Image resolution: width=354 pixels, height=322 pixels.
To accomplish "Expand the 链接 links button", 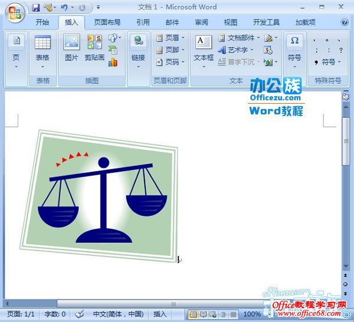I will coord(138,52).
